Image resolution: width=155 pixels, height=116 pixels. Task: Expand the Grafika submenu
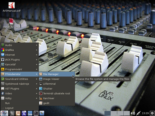click(x=20, y=50)
